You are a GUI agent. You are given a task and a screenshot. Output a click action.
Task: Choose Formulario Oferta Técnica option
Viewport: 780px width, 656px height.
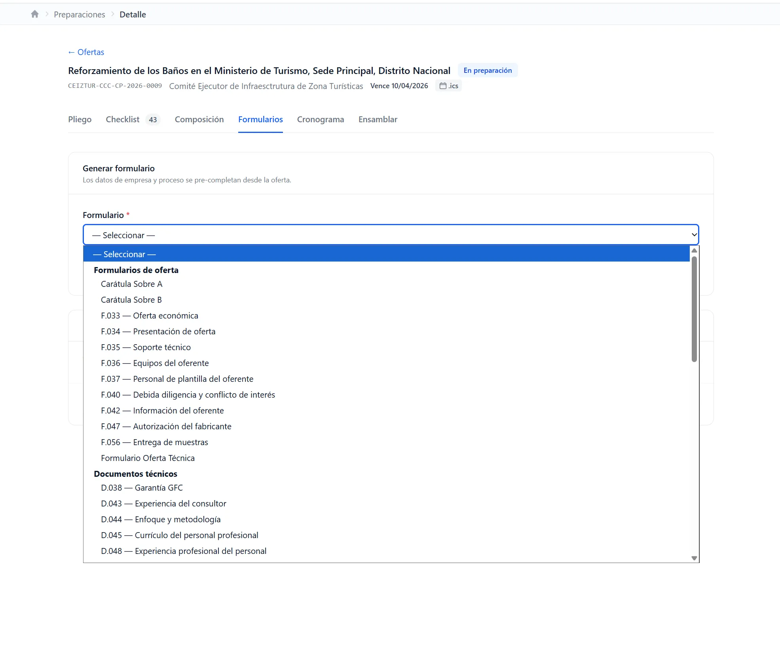click(x=386, y=458)
